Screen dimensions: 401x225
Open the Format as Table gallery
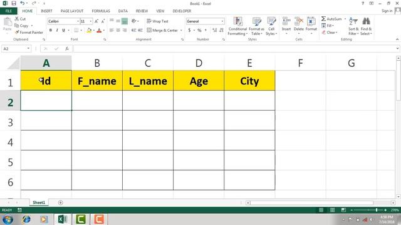coord(256,26)
